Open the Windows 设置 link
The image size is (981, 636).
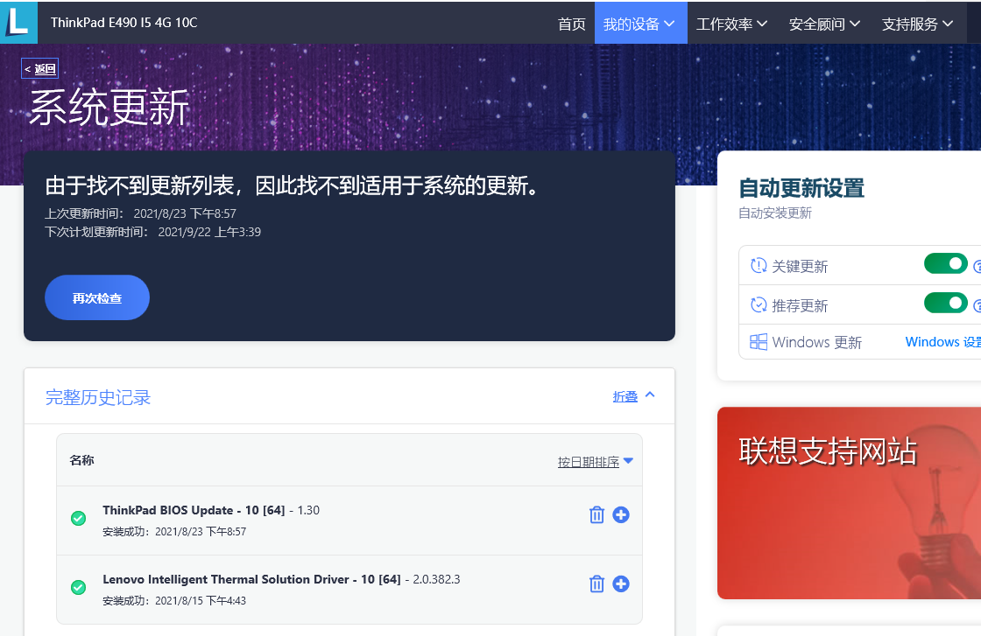942,342
